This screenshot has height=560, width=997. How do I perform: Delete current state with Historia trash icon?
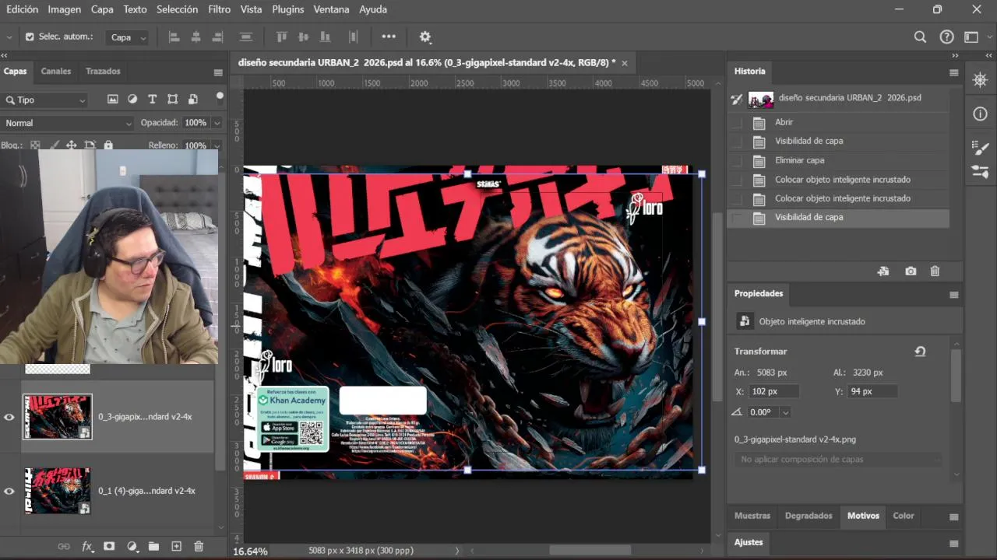click(935, 271)
